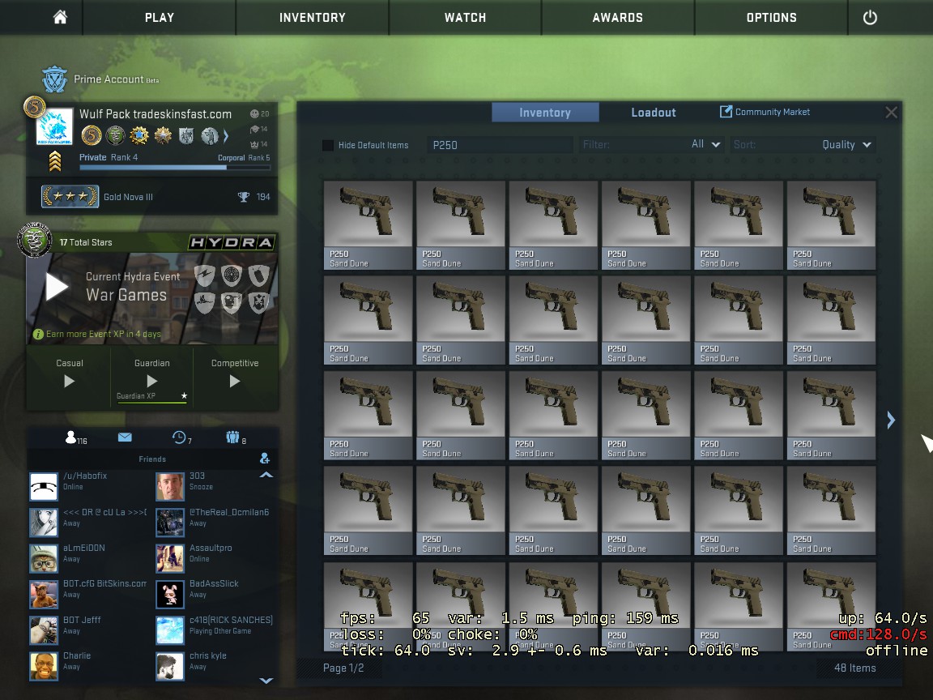Open the PLAY menu
The height and width of the screenshot is (700, 933).
click(160, 17)
